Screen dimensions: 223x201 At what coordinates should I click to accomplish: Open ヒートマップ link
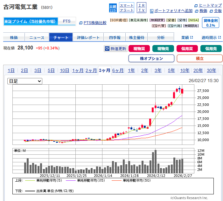[x=210, y=5]
